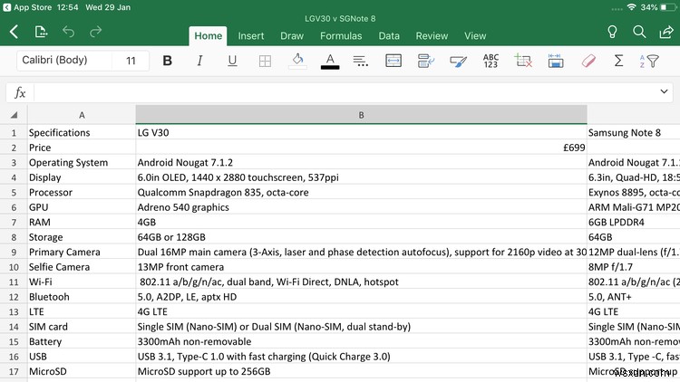This screenshot has width=680, height=382.
Task: Open font color picker
Action: (x=330, y=61)
